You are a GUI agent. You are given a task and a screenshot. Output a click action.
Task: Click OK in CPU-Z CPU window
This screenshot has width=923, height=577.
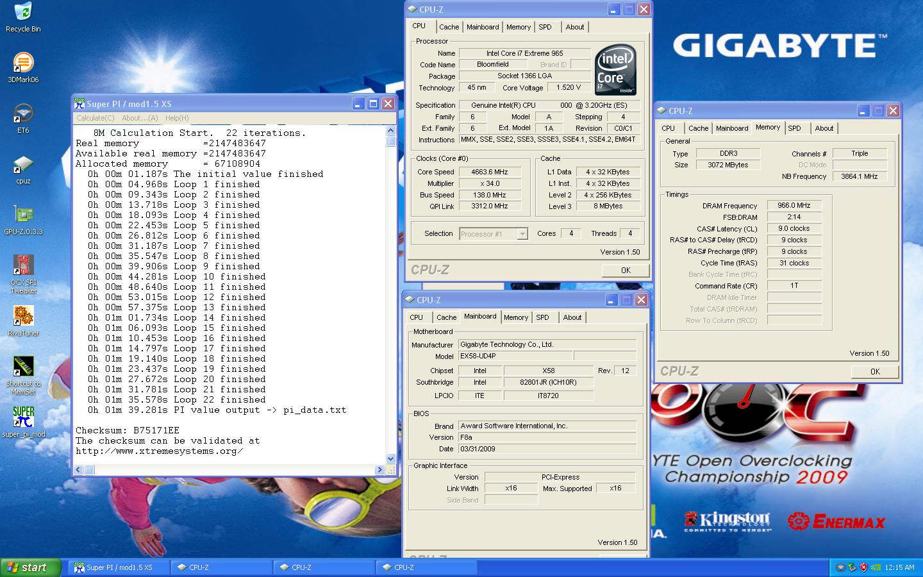(x=626, y=271)
